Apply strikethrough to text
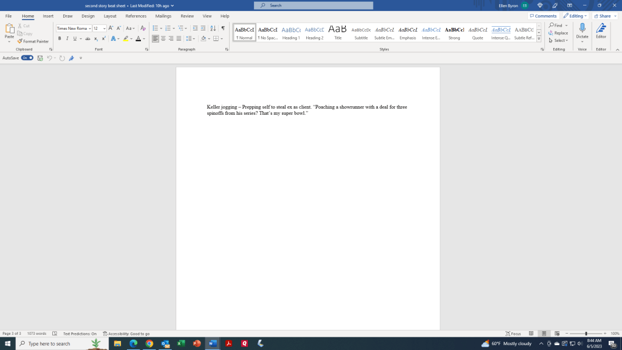This screenshot has height=350, width=622. [x=87, y=38]
